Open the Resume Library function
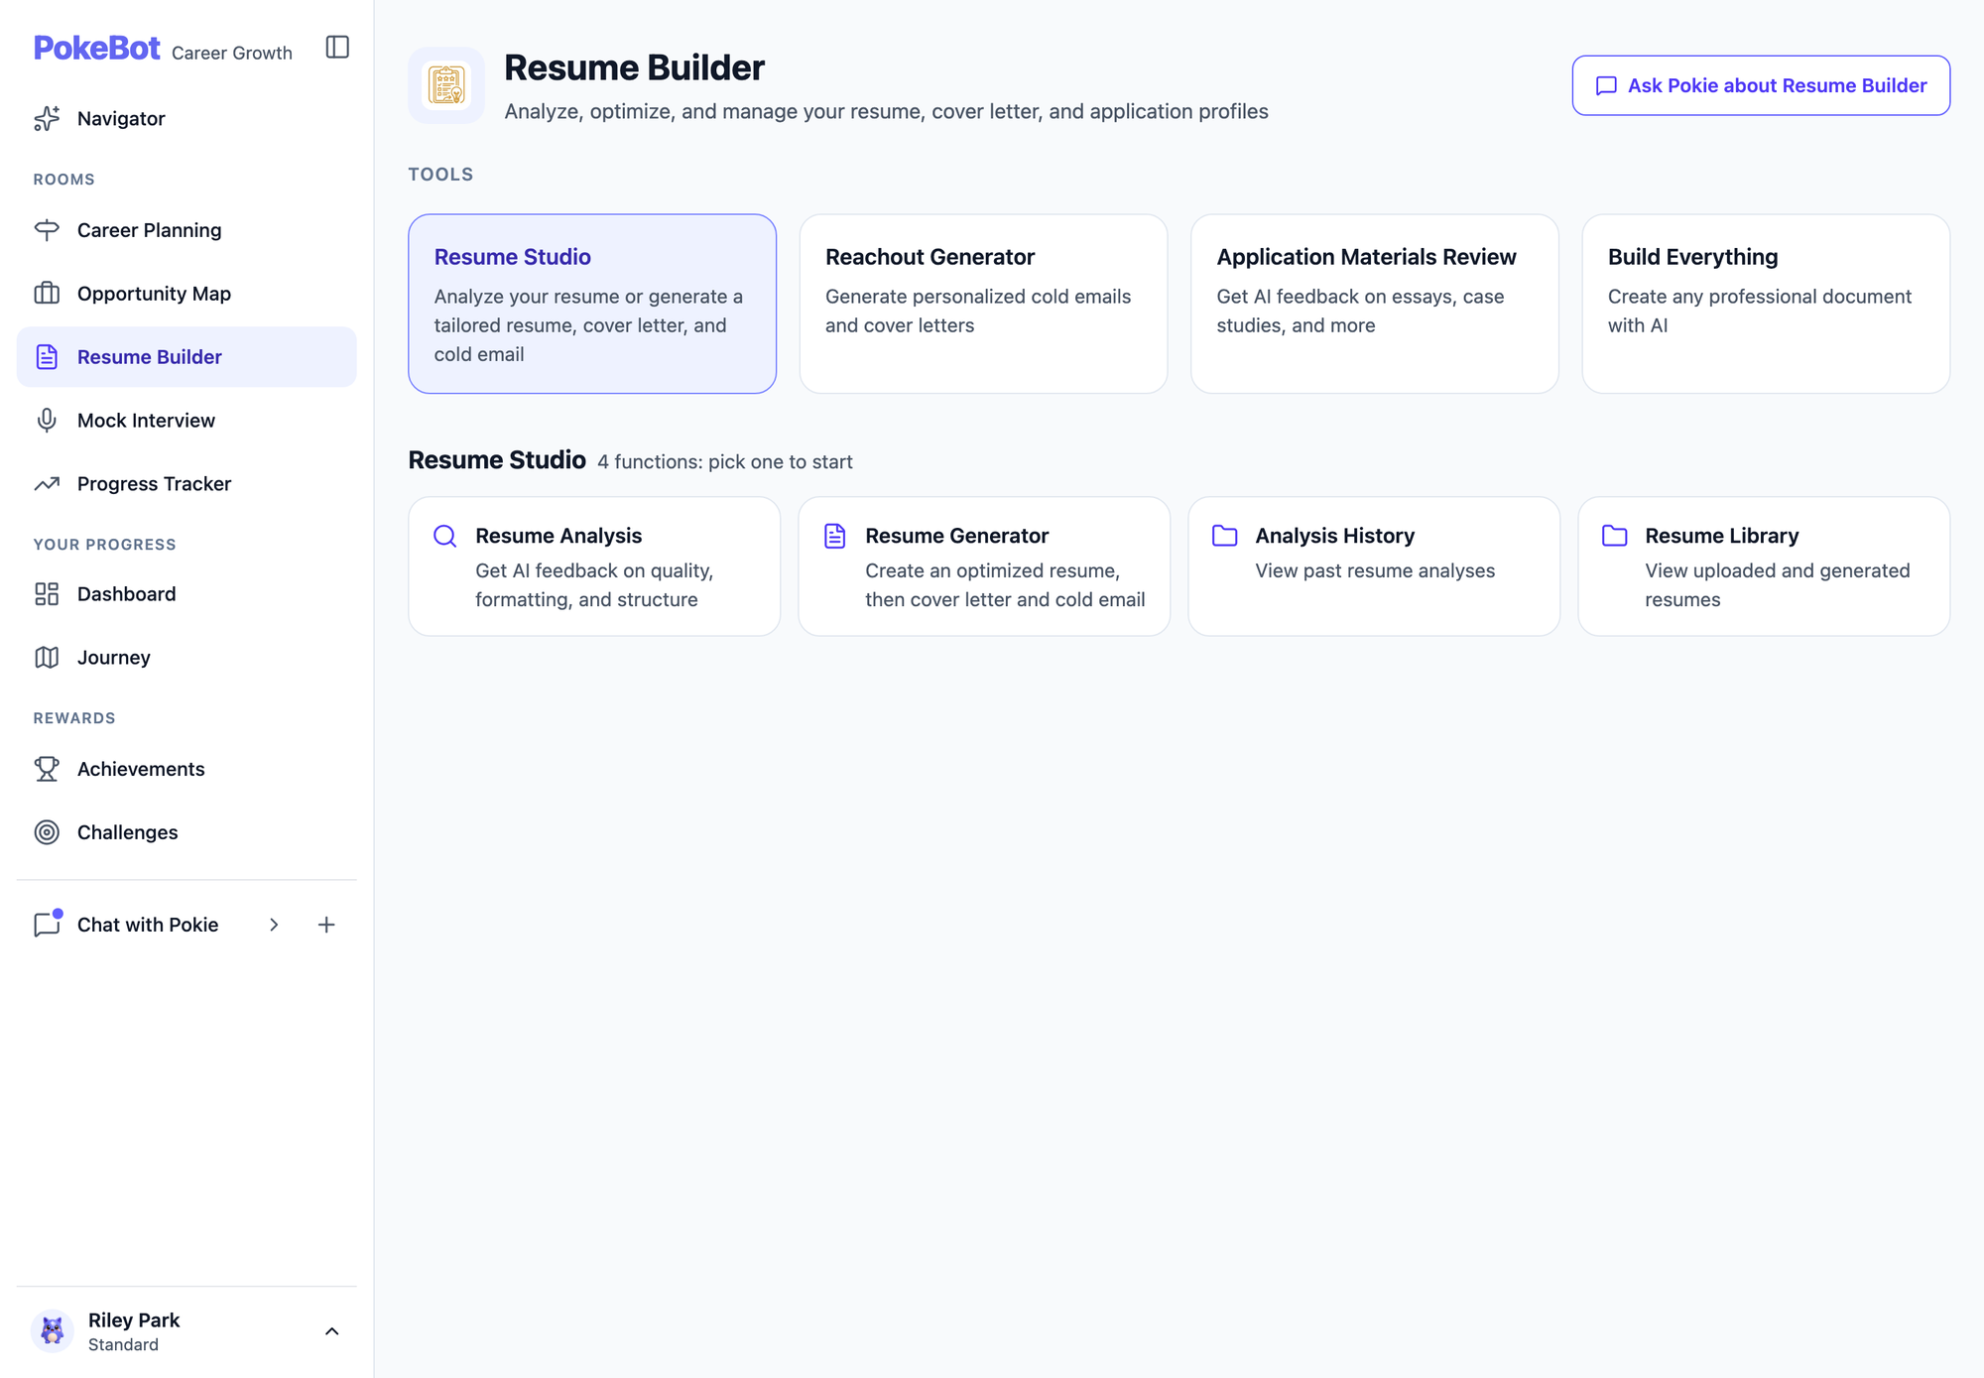Screen dimensions: 1984x1378 pyautogui.click(x=1764, y=566)
